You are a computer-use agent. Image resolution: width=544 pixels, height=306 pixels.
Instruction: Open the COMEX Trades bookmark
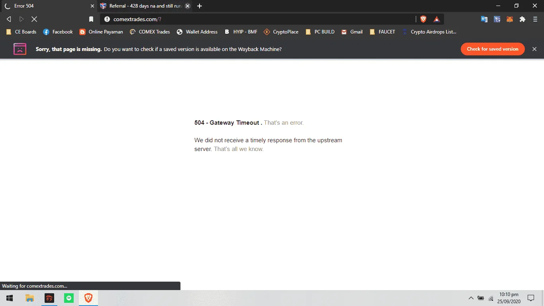click(x=150, y=32)
